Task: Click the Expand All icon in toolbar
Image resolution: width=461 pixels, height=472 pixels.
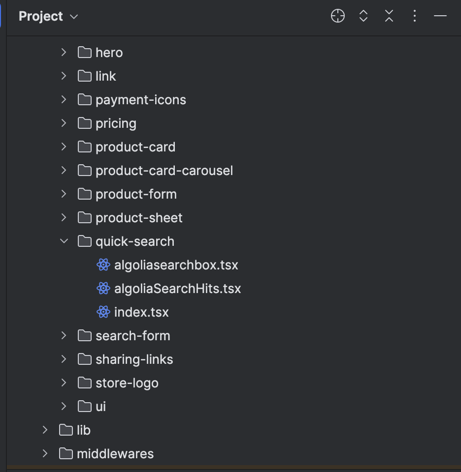Action: pos(363,16)
